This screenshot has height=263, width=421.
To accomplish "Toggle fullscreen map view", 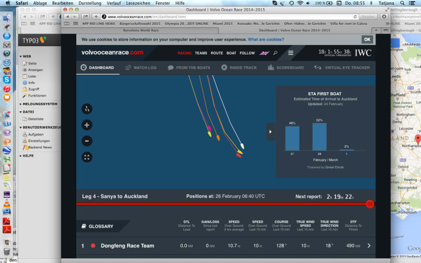I will [x=87, y=157].
